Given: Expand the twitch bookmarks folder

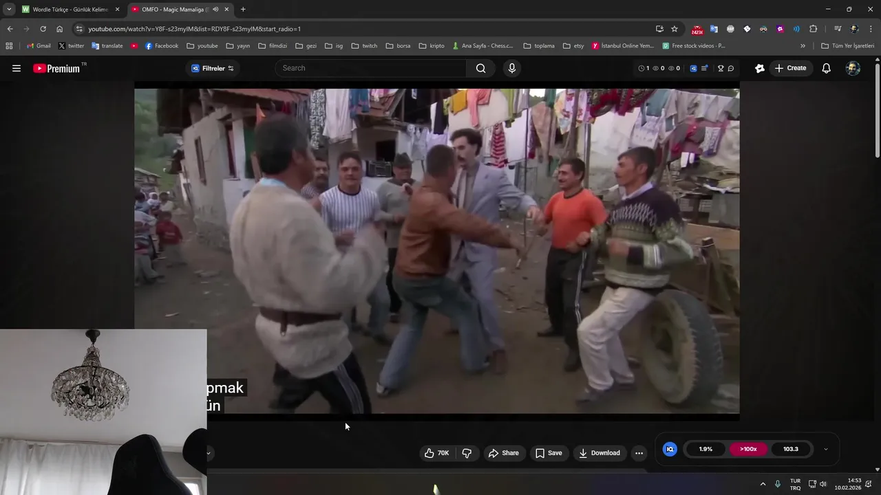Looking at the screenshot, I should coord(364,46).
